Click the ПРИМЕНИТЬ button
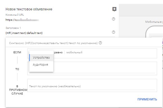The height and width of the screenshot is (108, 163). (x=147, y=99)
